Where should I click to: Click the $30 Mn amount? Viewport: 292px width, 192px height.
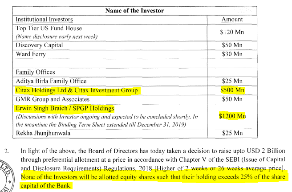tap(232, 54)
